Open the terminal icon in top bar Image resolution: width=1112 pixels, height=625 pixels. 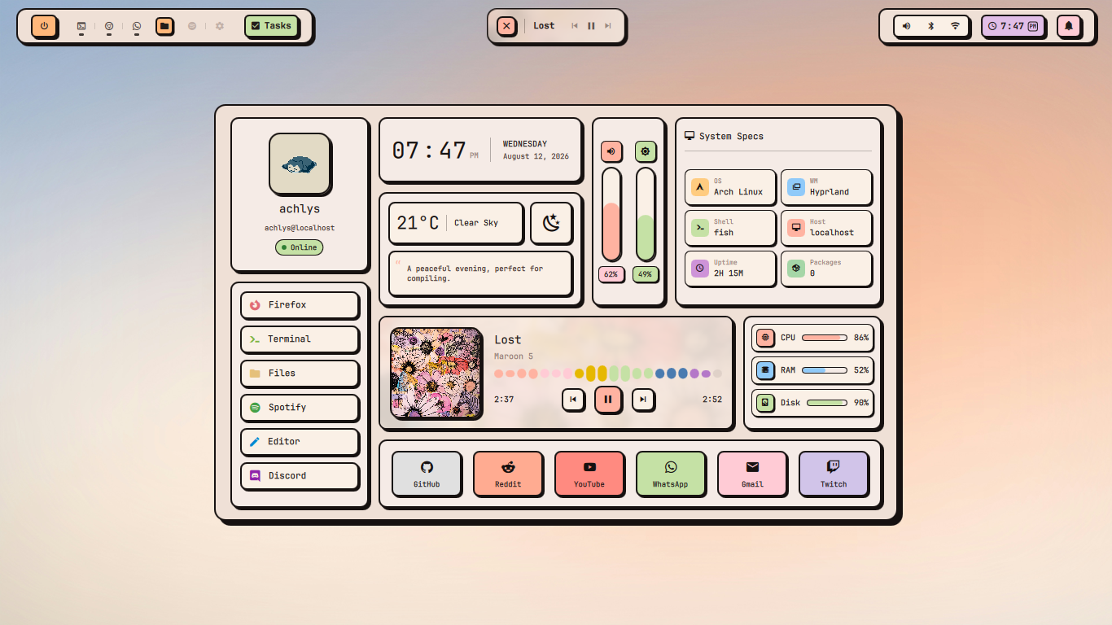tap(81, 26)
